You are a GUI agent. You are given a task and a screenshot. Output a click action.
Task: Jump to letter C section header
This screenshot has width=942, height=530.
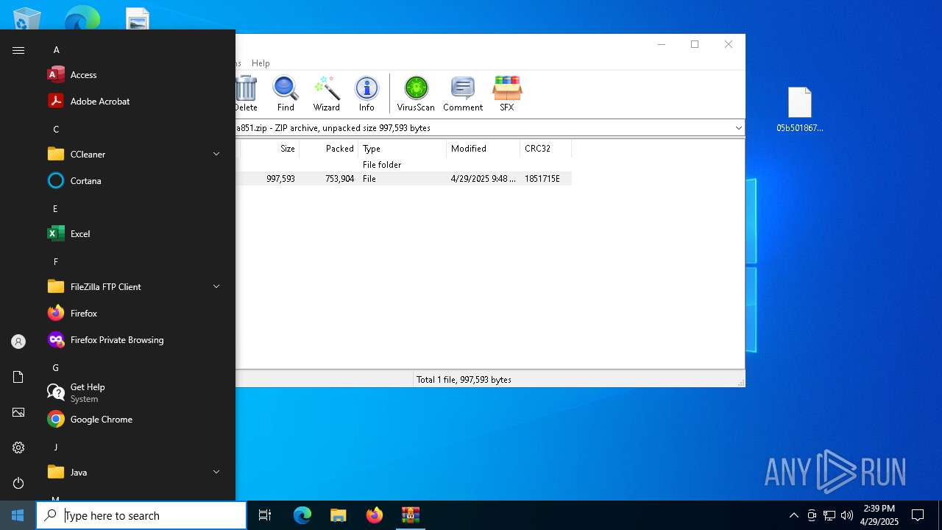click(56, 130)
